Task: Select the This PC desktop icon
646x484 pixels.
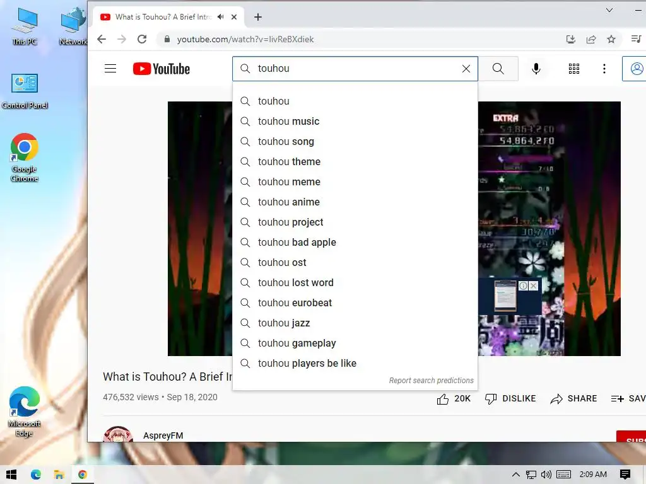Action: [x=25, y=27]
